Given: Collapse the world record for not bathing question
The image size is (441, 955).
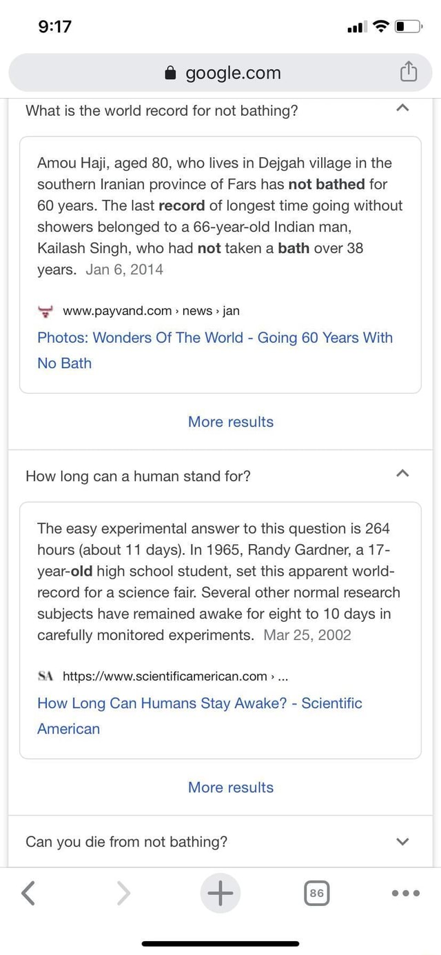Looking at the screenshot, I should [404, 108].
